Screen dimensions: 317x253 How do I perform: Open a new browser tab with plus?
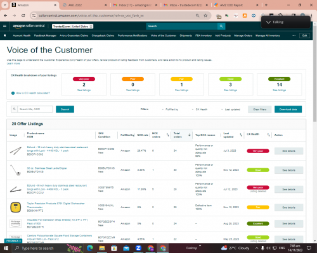coord(266,5)
